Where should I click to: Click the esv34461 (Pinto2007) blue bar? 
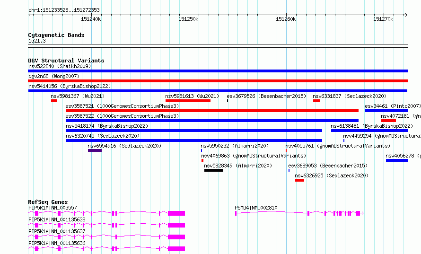[386, 111]
